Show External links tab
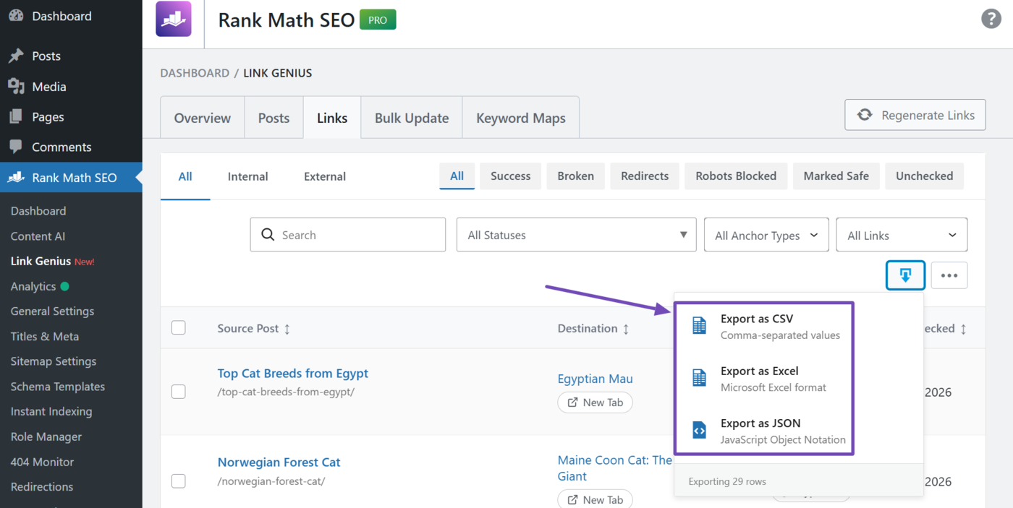This screenshot has width=1013, height=508. pyautogui.click(x=325, y=176)
